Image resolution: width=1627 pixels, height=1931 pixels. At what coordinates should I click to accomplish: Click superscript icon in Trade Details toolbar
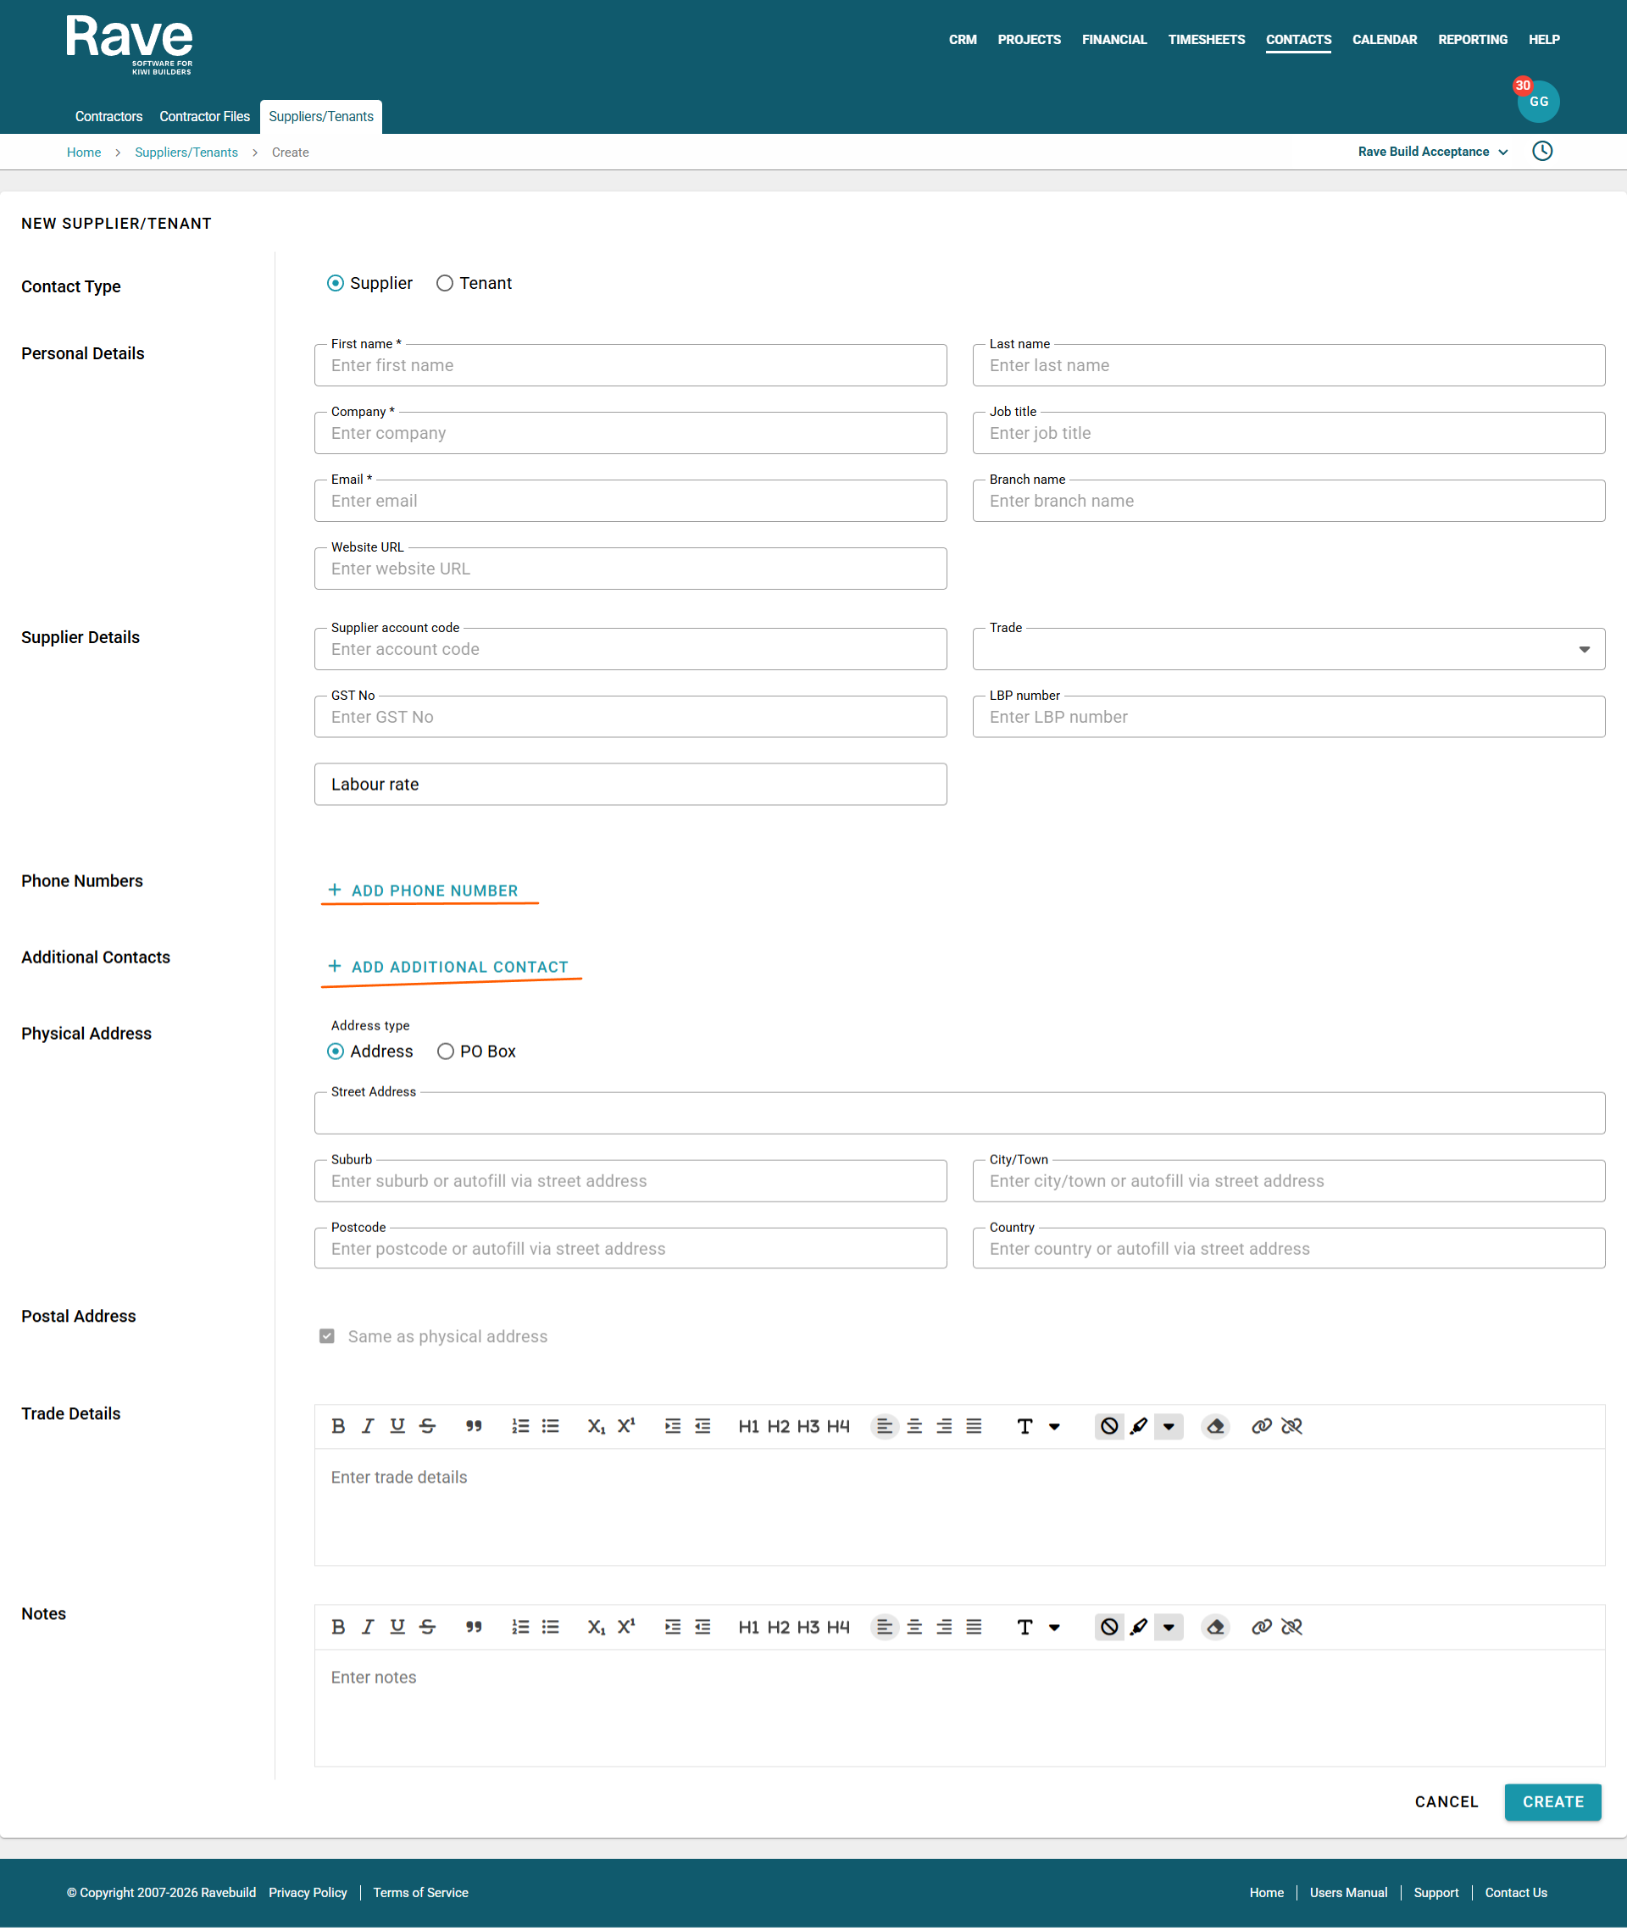[626, 1427]
